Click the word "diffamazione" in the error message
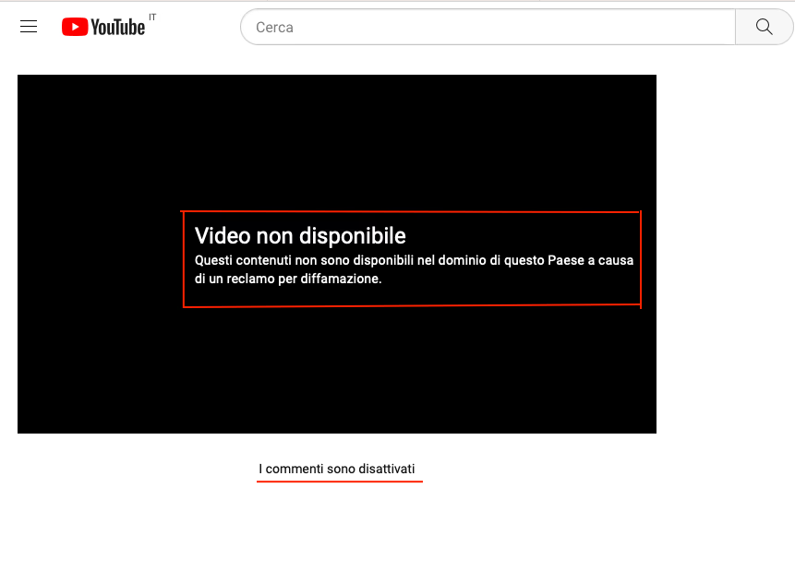Image resolution: width=795 pixels, height=583 pixels. (341, 278)
